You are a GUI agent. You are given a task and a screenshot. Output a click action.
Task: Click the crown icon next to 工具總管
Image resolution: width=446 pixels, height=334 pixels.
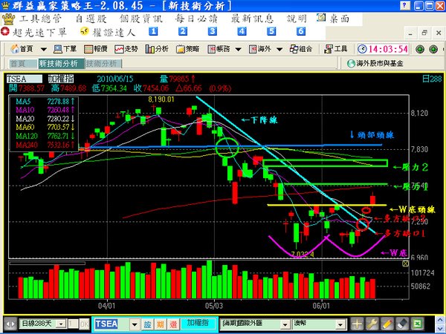[x=8, y=19]
